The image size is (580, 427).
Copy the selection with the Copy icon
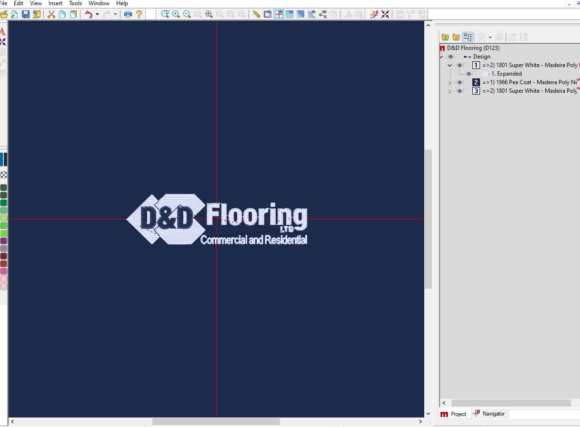click(62, 14)
